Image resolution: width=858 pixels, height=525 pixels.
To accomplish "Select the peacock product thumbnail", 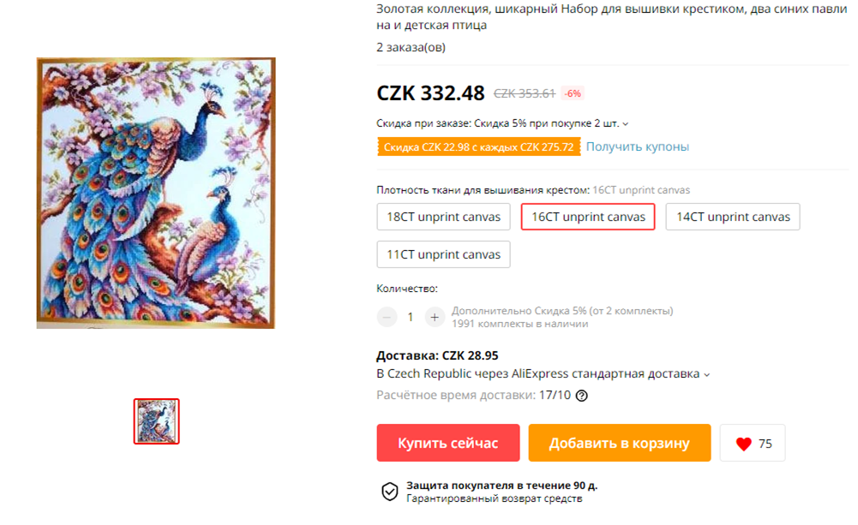I will pyautogui.click(x=157, y=421).
